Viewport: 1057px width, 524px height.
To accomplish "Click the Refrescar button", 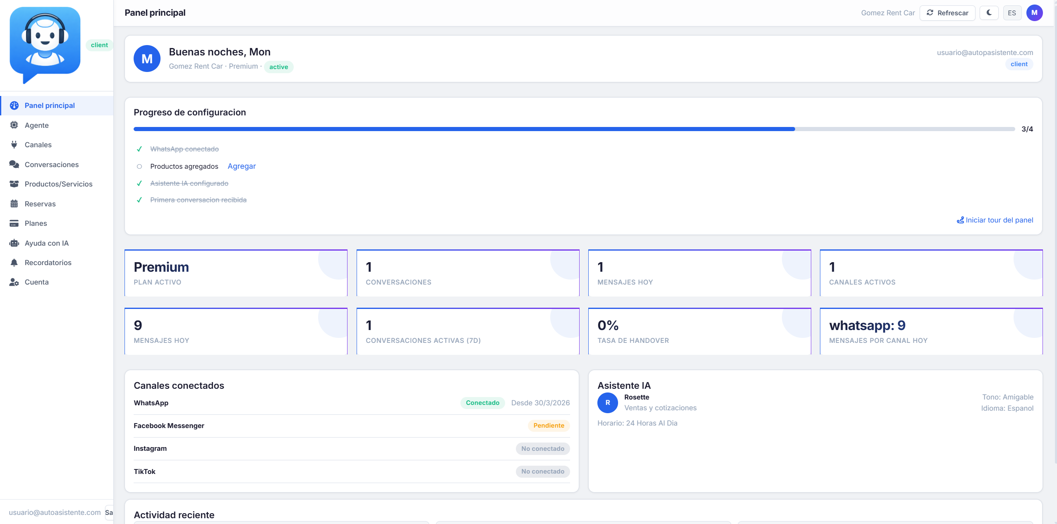I will (947, 13).
